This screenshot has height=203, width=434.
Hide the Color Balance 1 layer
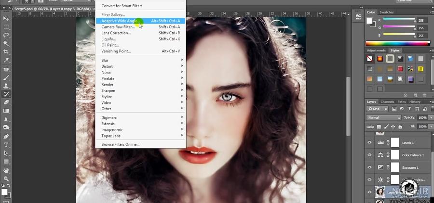coord(369,155)
